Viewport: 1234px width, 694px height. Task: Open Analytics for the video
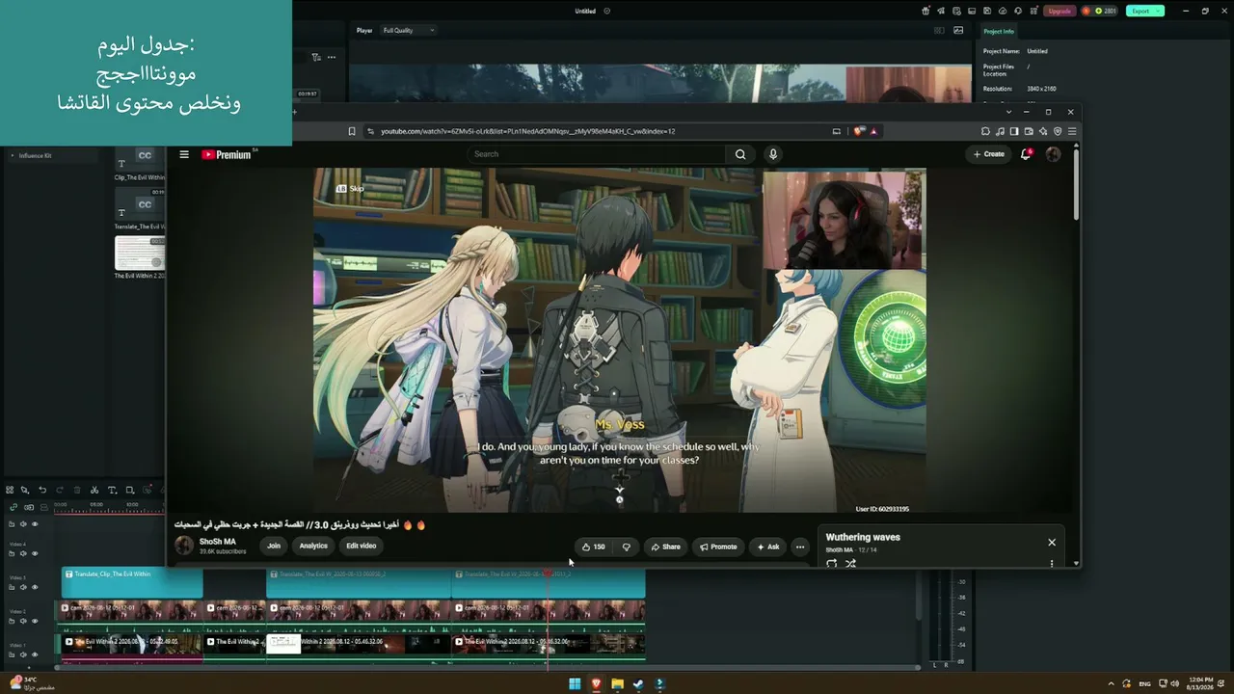click(313, 546)
